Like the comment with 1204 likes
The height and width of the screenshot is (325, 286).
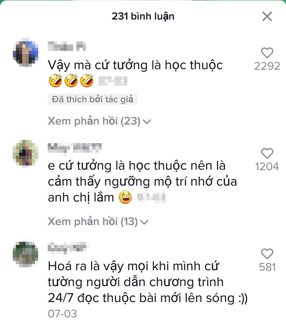(267, 153)
